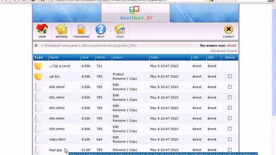Click the Файловый менеджер breadcrumb
The width and height of the screenshot is (276, 155).
(61, 46)
